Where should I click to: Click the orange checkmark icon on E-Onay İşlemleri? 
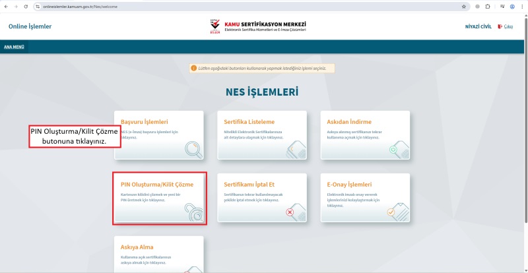coord(391,212)
